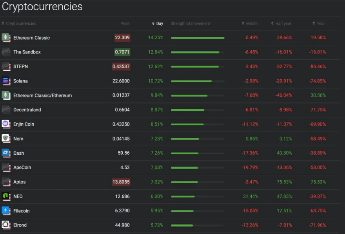Click the Aptos row icon
Image resolution: width=345 pixels, height=234 pixels.
pyautogui.click(x=6, y=182)
